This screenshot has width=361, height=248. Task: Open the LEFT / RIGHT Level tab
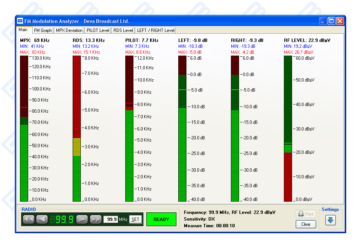(x=155, y=30)
